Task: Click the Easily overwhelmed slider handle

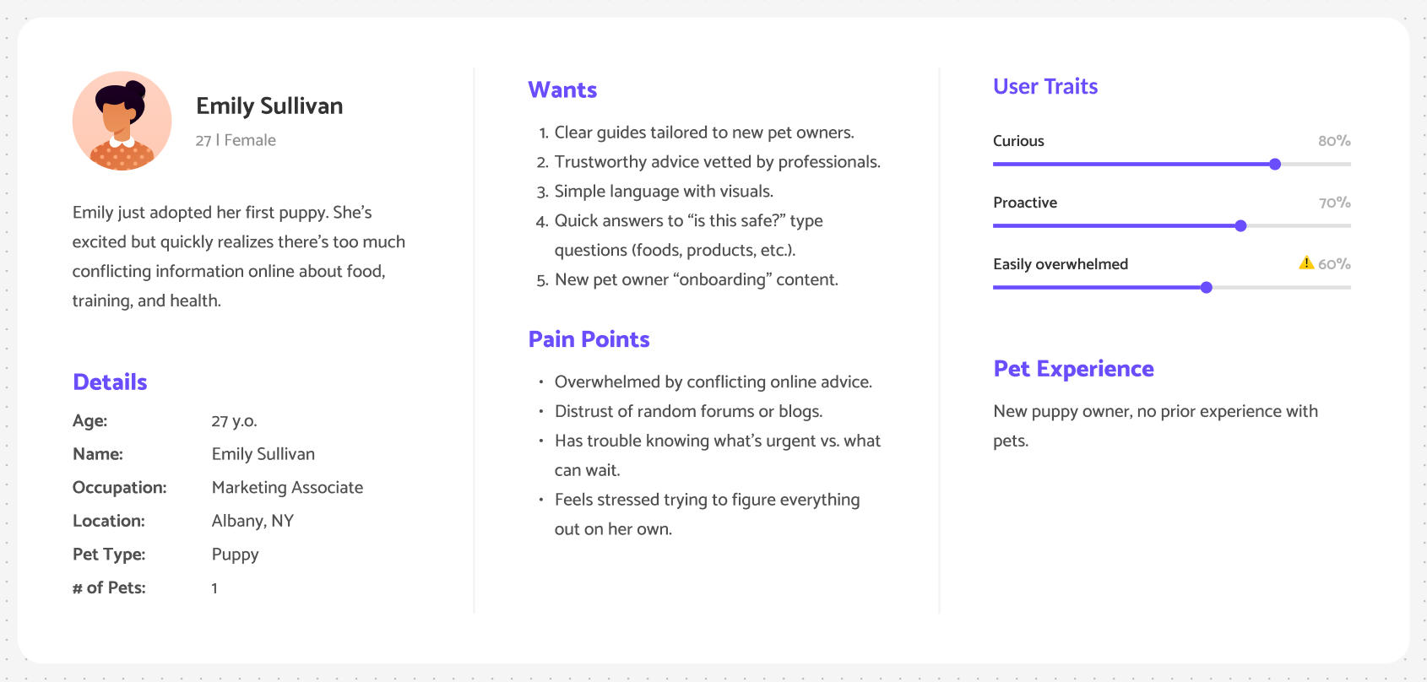Action: tap(1207, 288)
